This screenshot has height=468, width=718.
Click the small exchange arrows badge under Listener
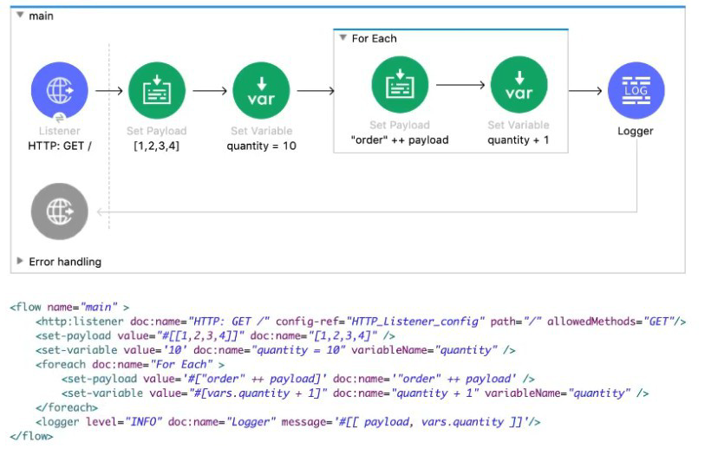[59, 119]
